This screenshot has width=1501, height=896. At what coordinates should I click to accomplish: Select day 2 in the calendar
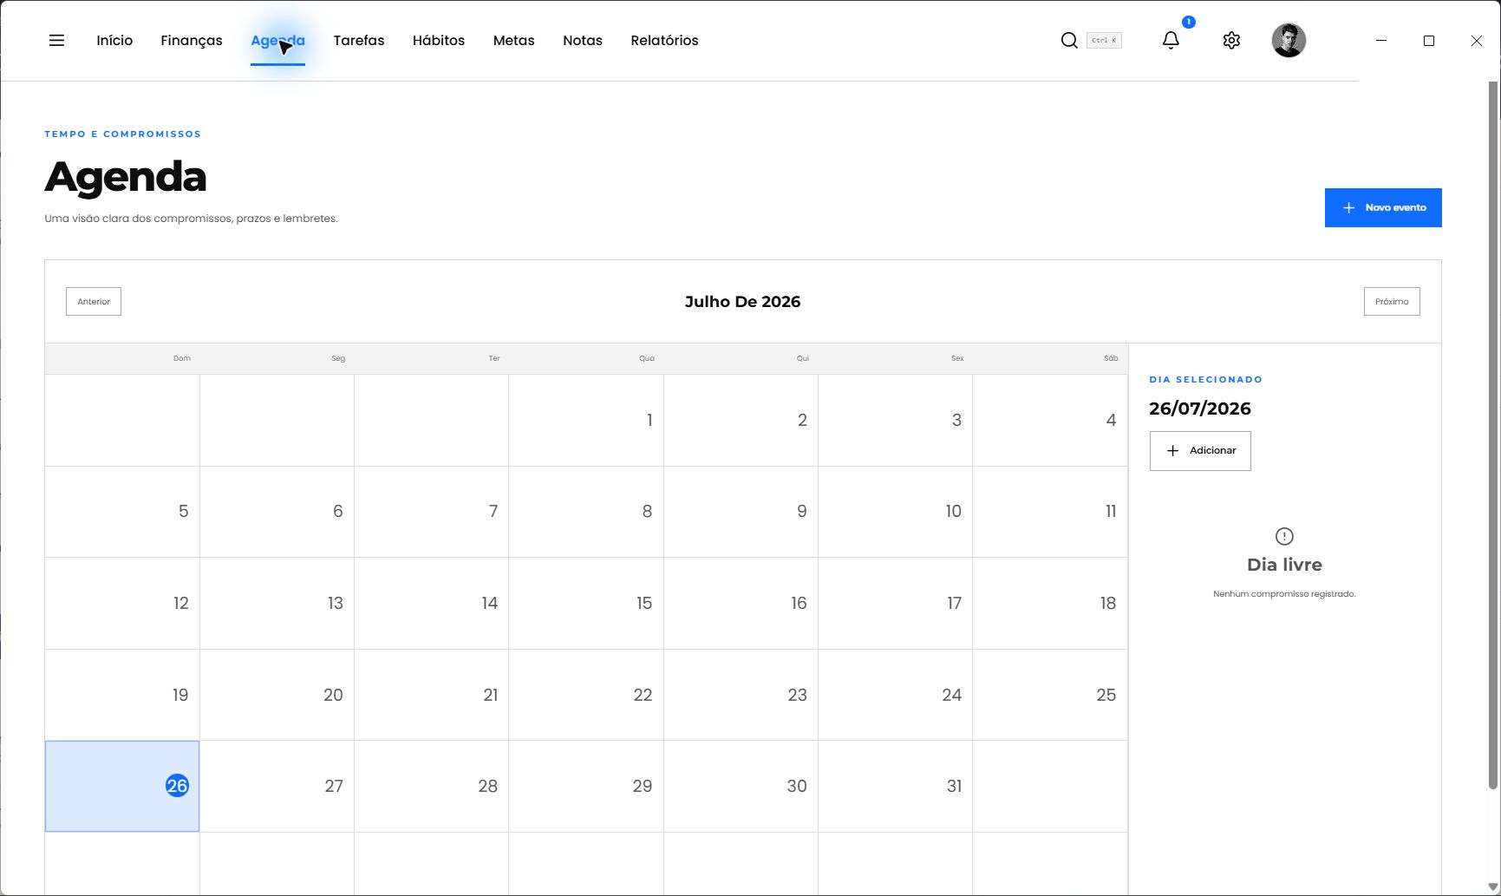[741, 420]
